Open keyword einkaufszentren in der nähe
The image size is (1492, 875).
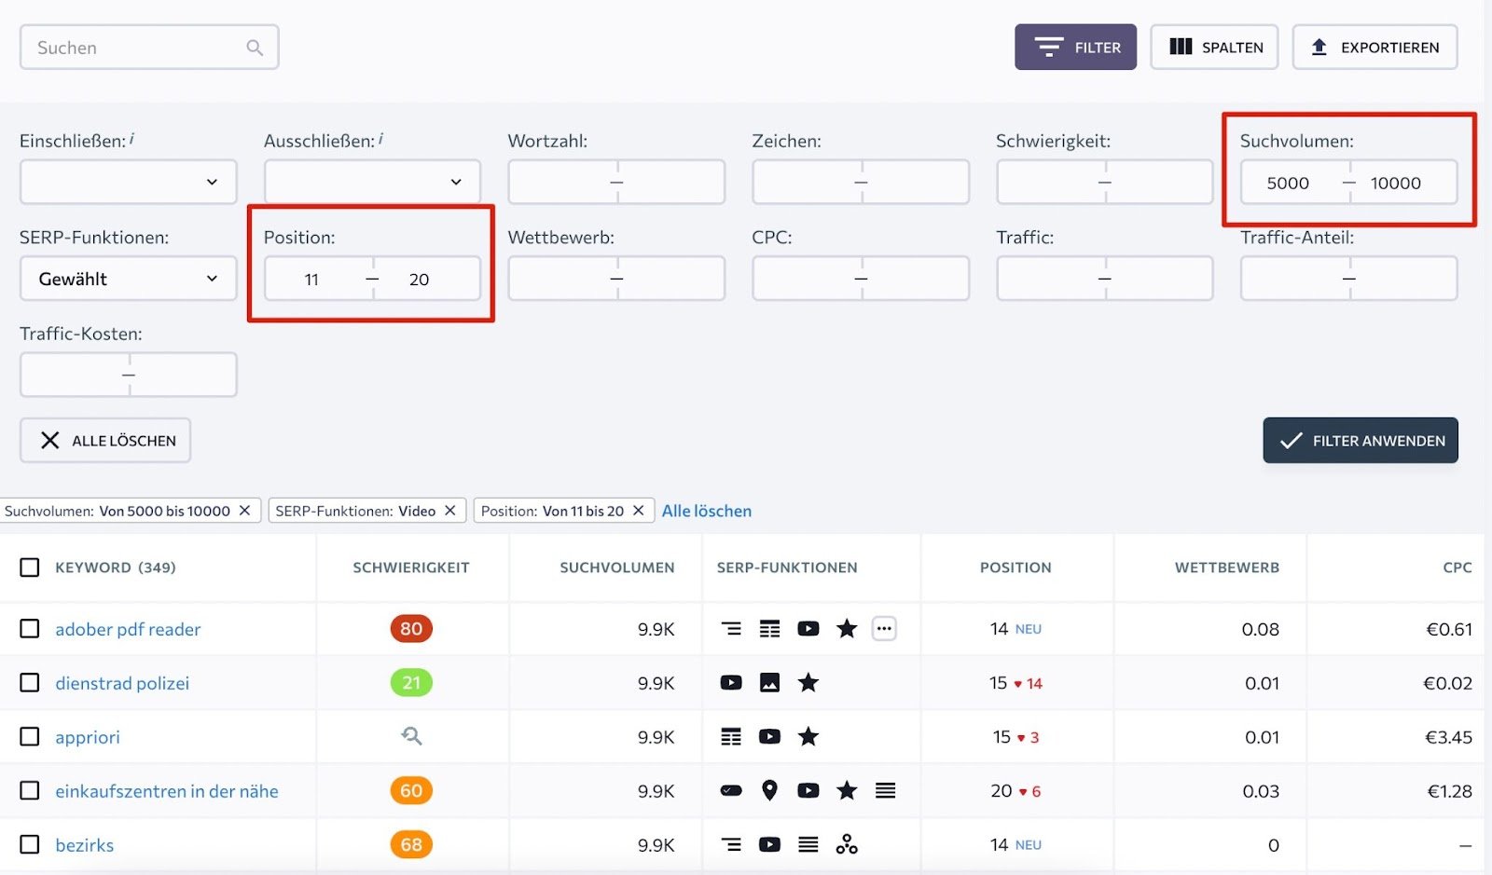(167, 791)
